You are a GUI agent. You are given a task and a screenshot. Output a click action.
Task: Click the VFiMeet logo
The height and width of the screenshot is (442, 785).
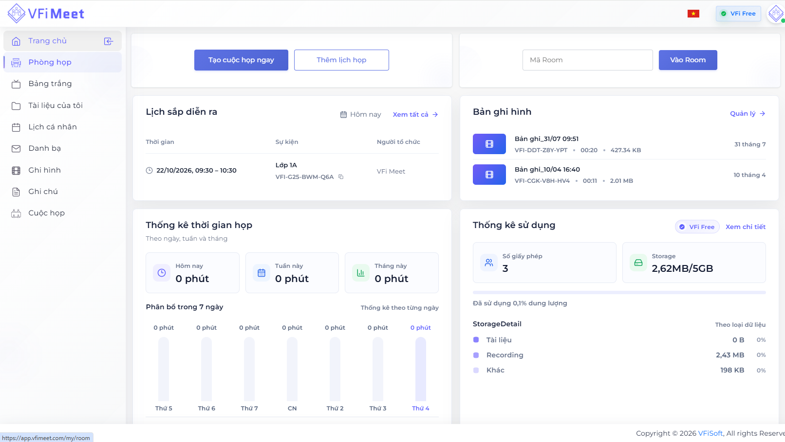tap(46, 14)
